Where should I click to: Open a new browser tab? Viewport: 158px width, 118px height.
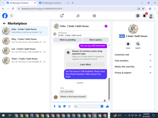tap(73, 3)
